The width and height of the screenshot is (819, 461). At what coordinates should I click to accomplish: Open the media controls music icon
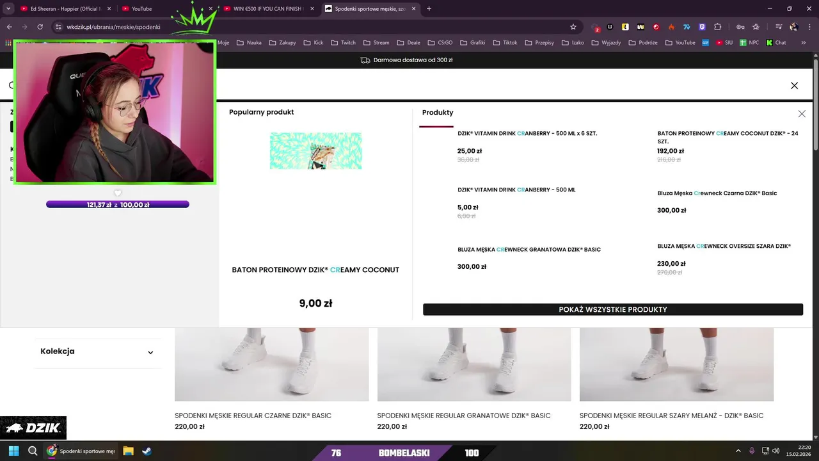pos(779,27)
